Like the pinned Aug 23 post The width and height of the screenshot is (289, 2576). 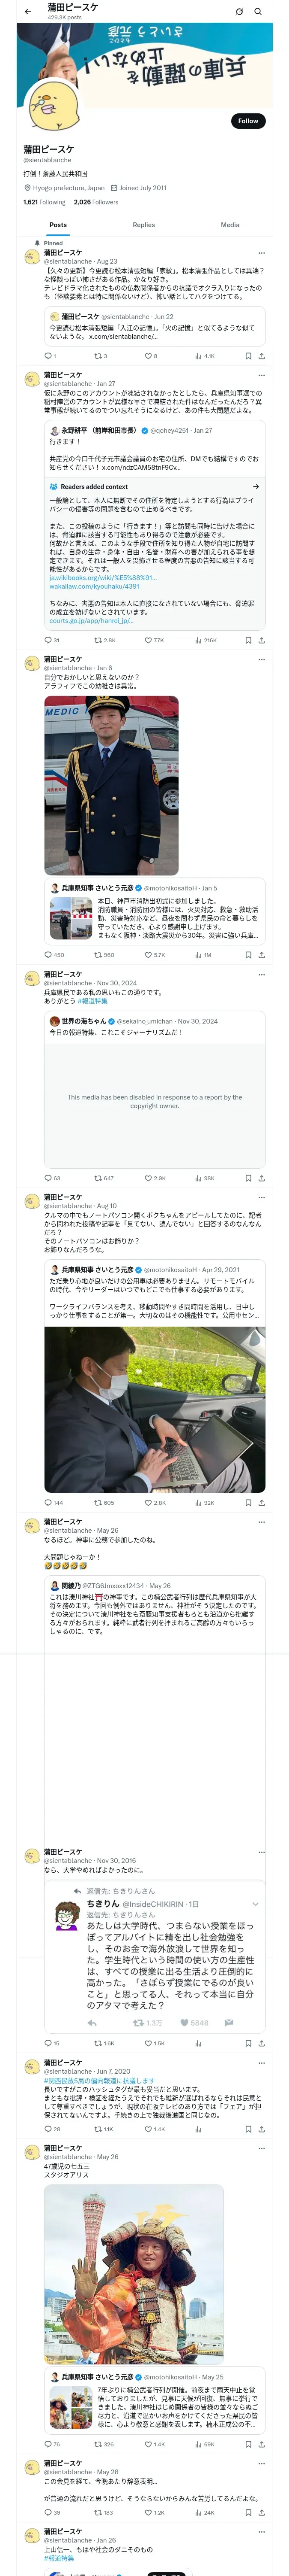click(x=150, y=356)
